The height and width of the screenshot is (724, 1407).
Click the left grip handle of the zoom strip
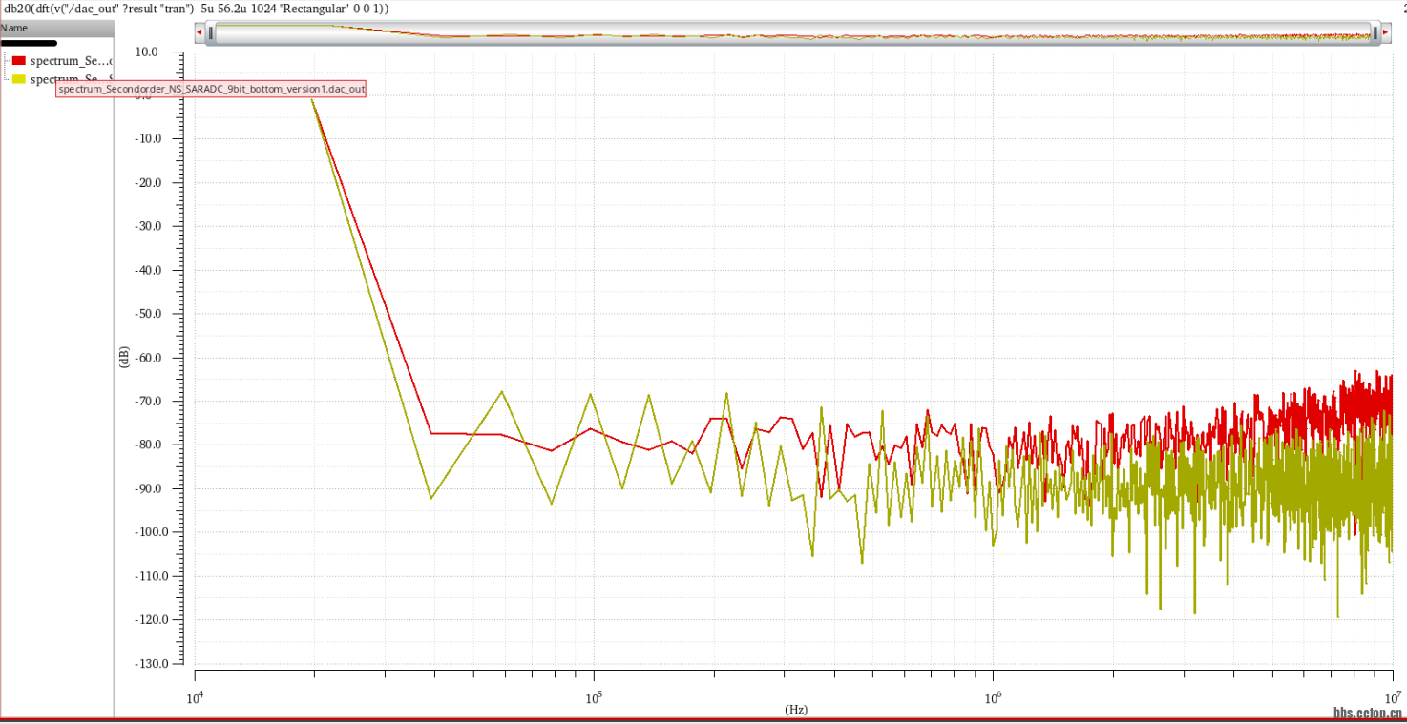click(x=211, y=32)
